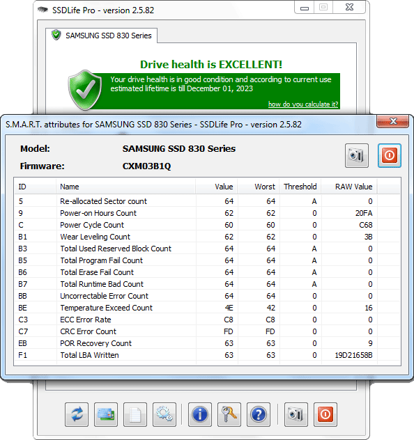
Task: Click the large green checkmark shield
Action: pos(85,90)
